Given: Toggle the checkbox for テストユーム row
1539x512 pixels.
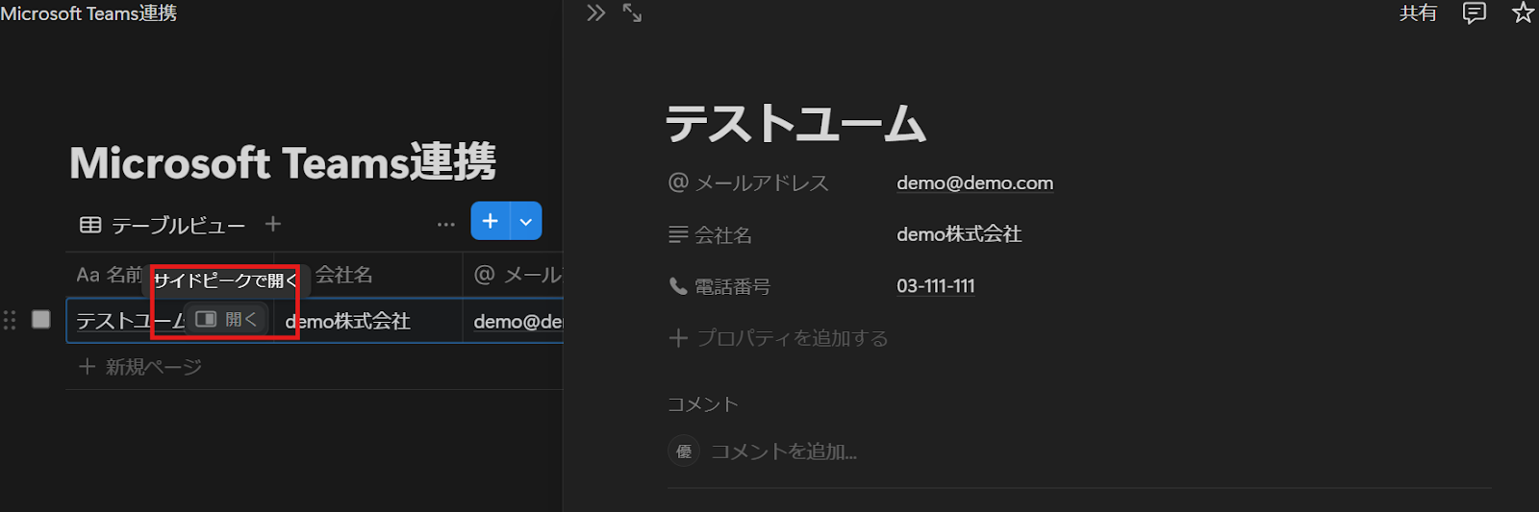Looking at the screenshot, I should click(x=40, y=319).
